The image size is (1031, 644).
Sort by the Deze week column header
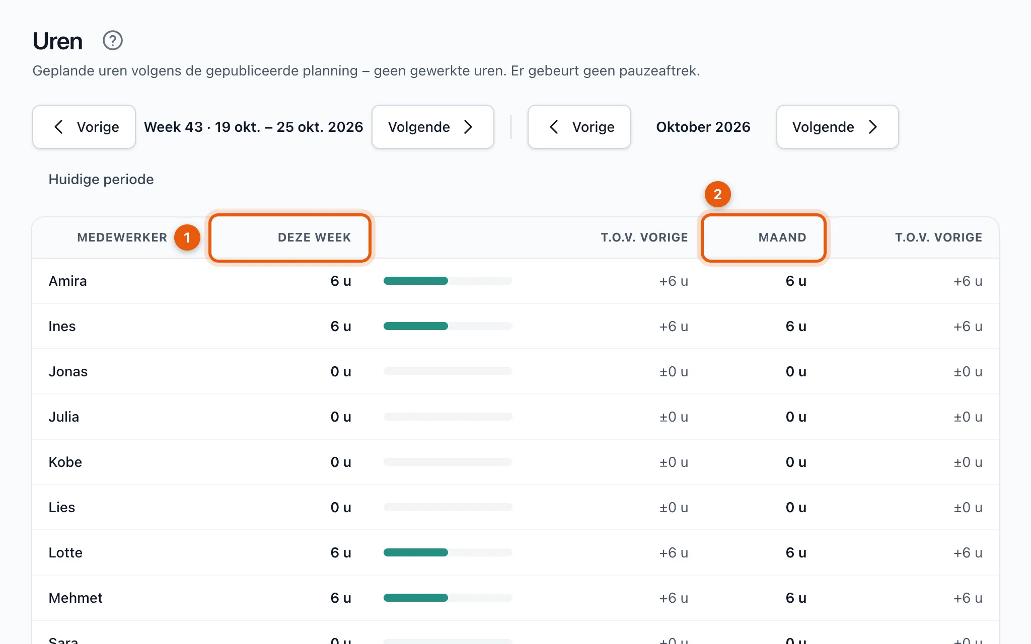pos(314,237)
